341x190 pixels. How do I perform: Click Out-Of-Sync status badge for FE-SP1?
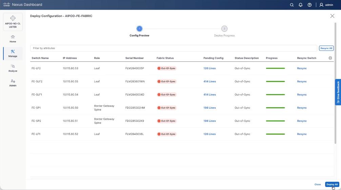coord(166,108)
